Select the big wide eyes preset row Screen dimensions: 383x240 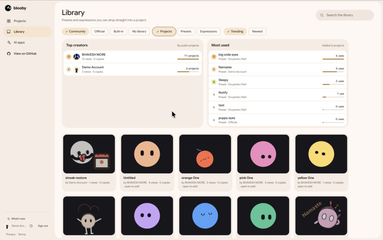(278, 57)
